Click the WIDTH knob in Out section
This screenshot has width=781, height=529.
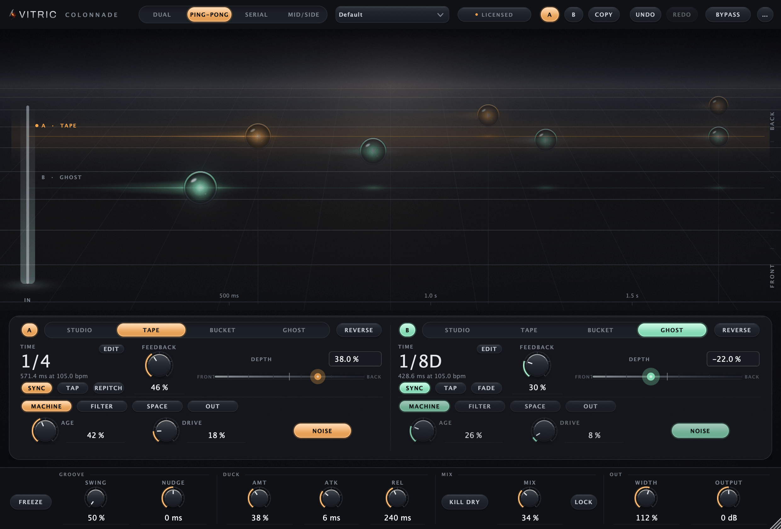click(646, 498)
